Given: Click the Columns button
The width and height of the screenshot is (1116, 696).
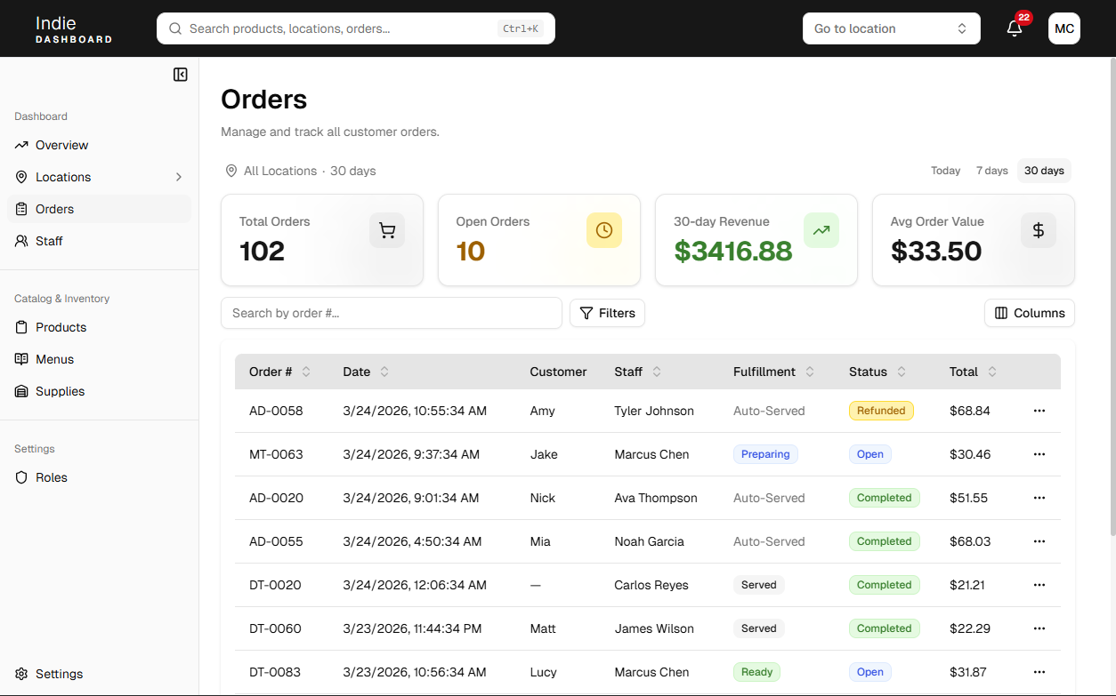Looking at the screenshot, I should pyautogui.click(x=1030, y=313).
